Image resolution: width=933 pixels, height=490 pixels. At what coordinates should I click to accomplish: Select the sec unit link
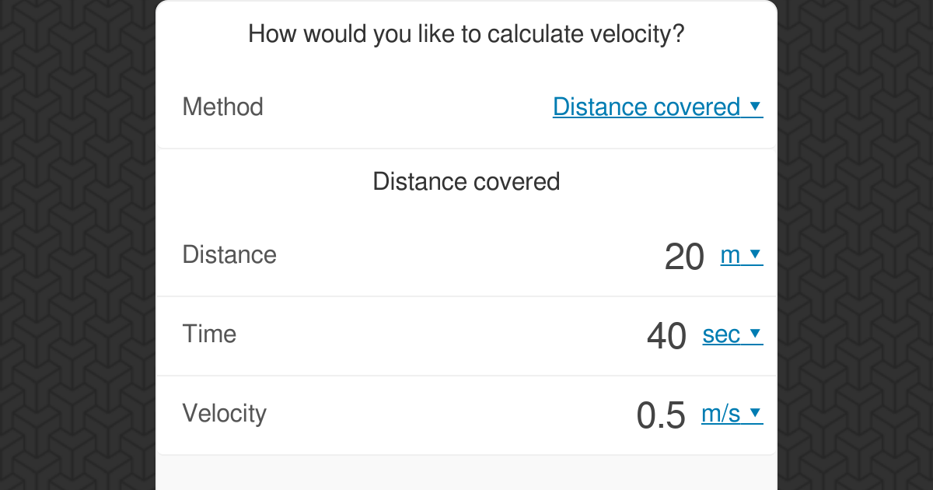click(x=721, y=334)
